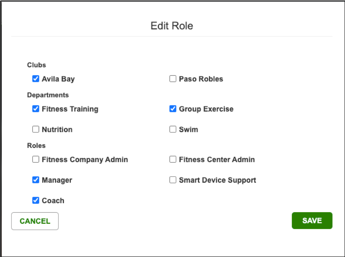Viewport: 345px width, 257px height.
Task: Uncheck the Manager role checkbox
Action: click(x=35, y=180)
